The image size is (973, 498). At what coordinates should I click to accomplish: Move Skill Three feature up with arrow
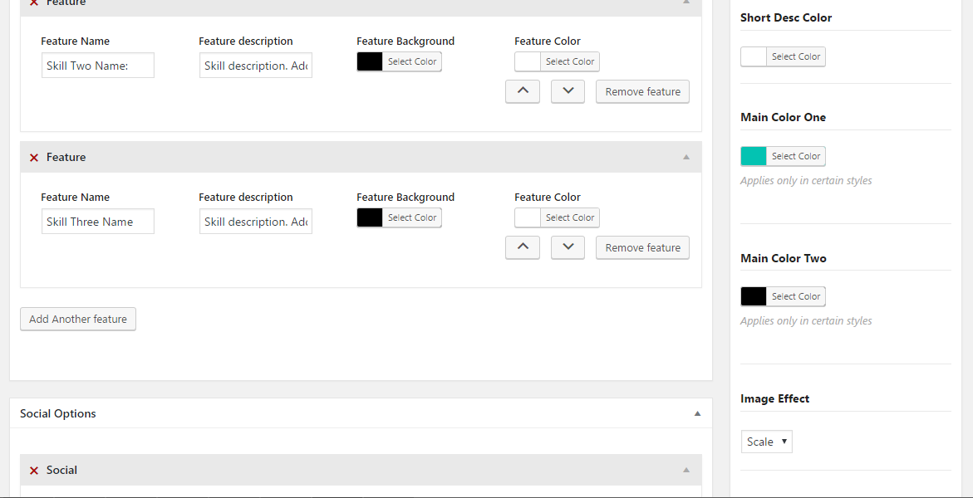(523, 247)
